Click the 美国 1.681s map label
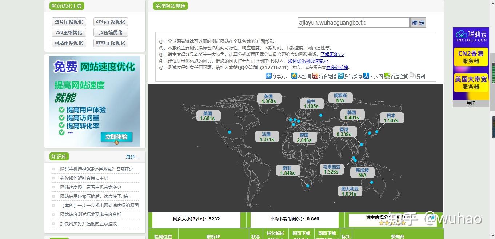The height and width of the screenshot is (239, 495). (208, 116)
